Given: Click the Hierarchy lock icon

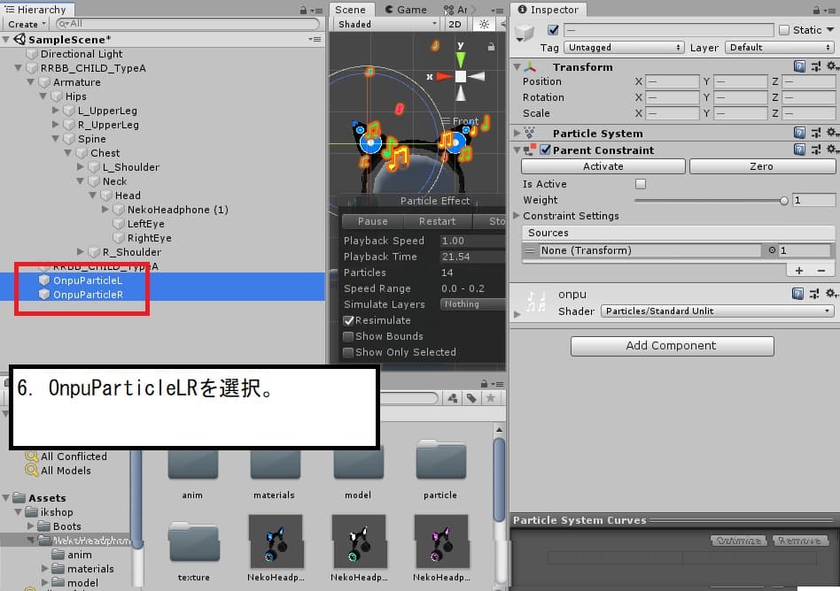Looking at the screenshot, I should pyautogui.click(x=303, y=10).
